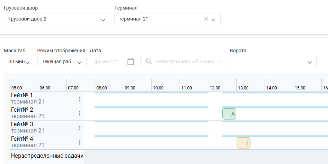Click the Гейт№ 2 row label
This screenshot has height=164, width=328.
pyautogui.click(x=22, y=110)
